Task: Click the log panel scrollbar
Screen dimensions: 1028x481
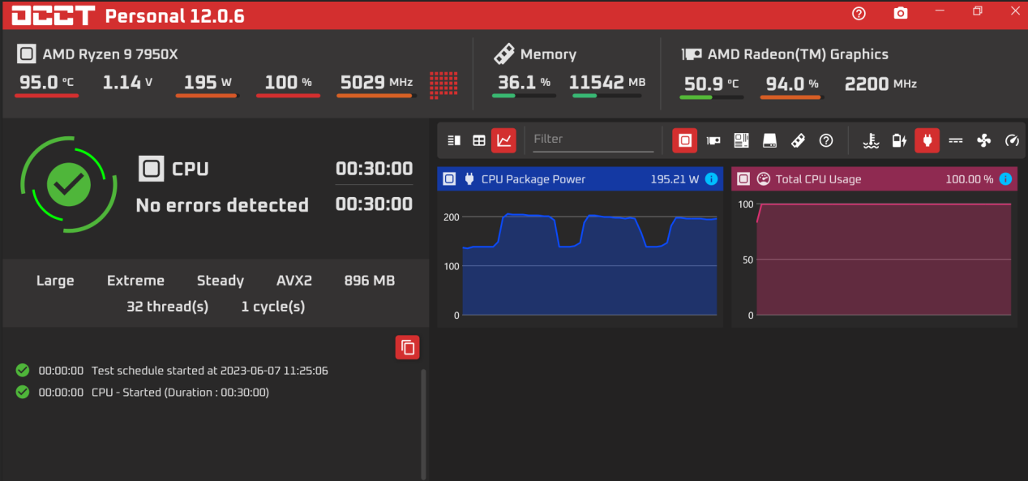Action: pos(422,423)
